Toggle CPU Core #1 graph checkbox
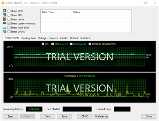 click(x=53, y=44)
